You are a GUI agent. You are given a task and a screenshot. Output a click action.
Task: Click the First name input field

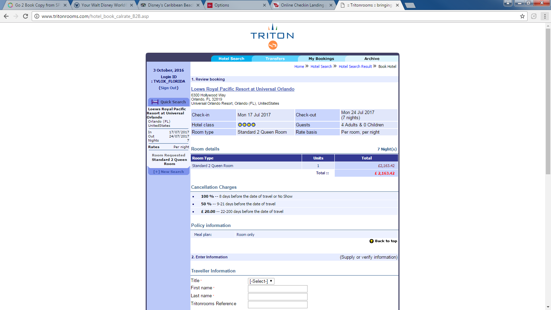(x=278, y=289)
